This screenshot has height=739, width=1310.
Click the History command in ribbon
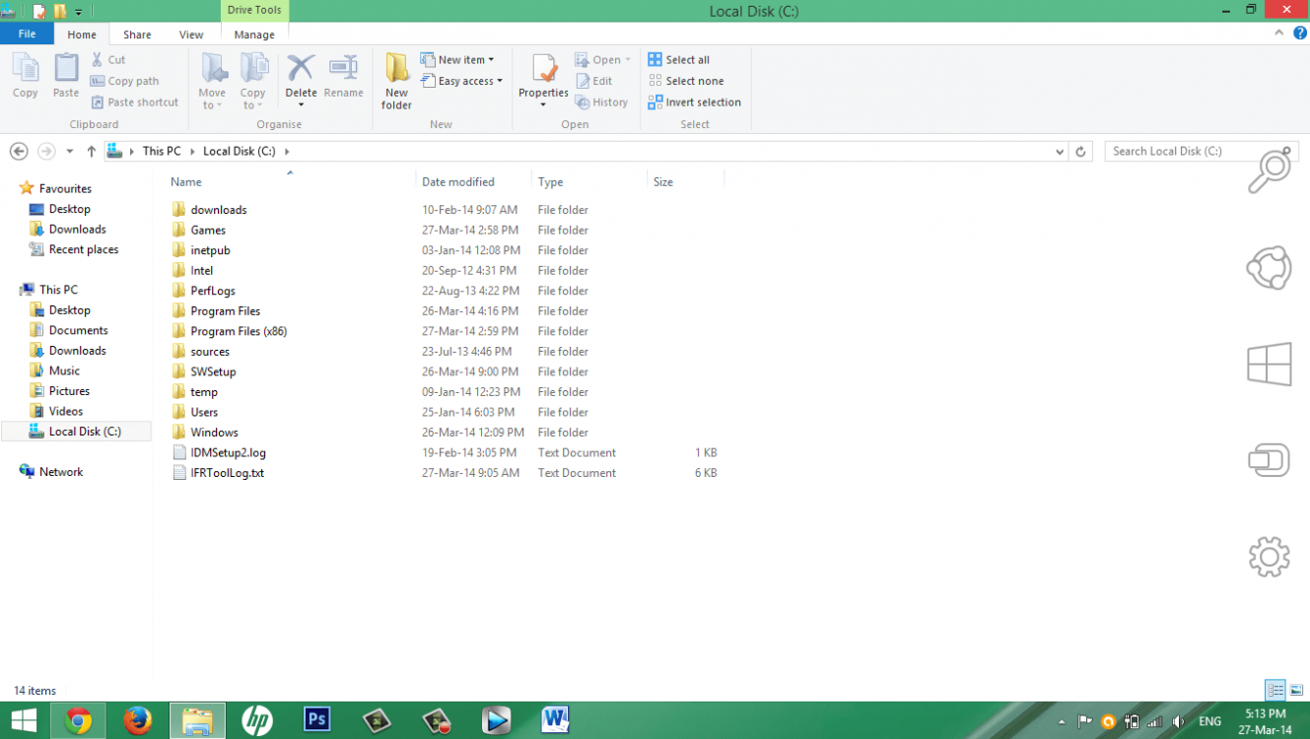pos(601,102)
